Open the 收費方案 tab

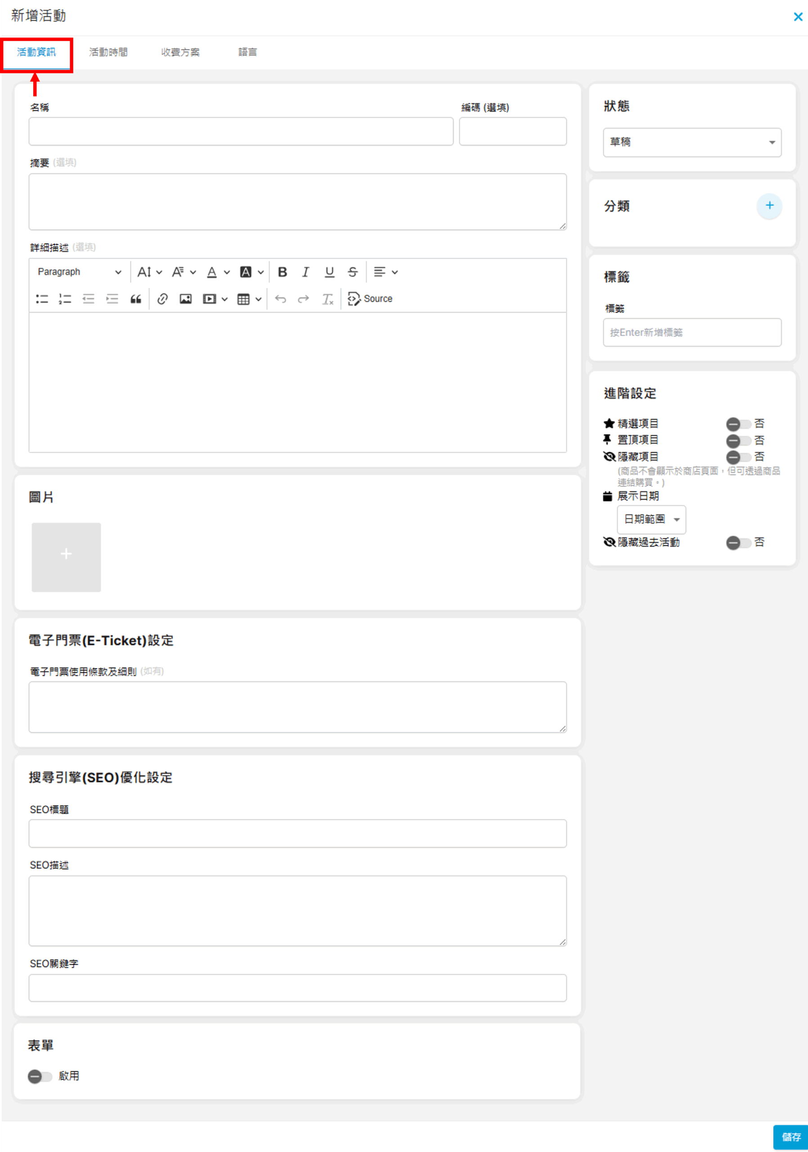[180, 52]
